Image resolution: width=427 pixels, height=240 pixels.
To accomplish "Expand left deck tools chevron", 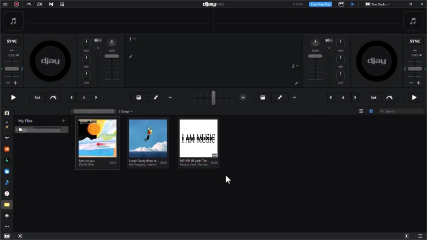I will tap(170, 98).
